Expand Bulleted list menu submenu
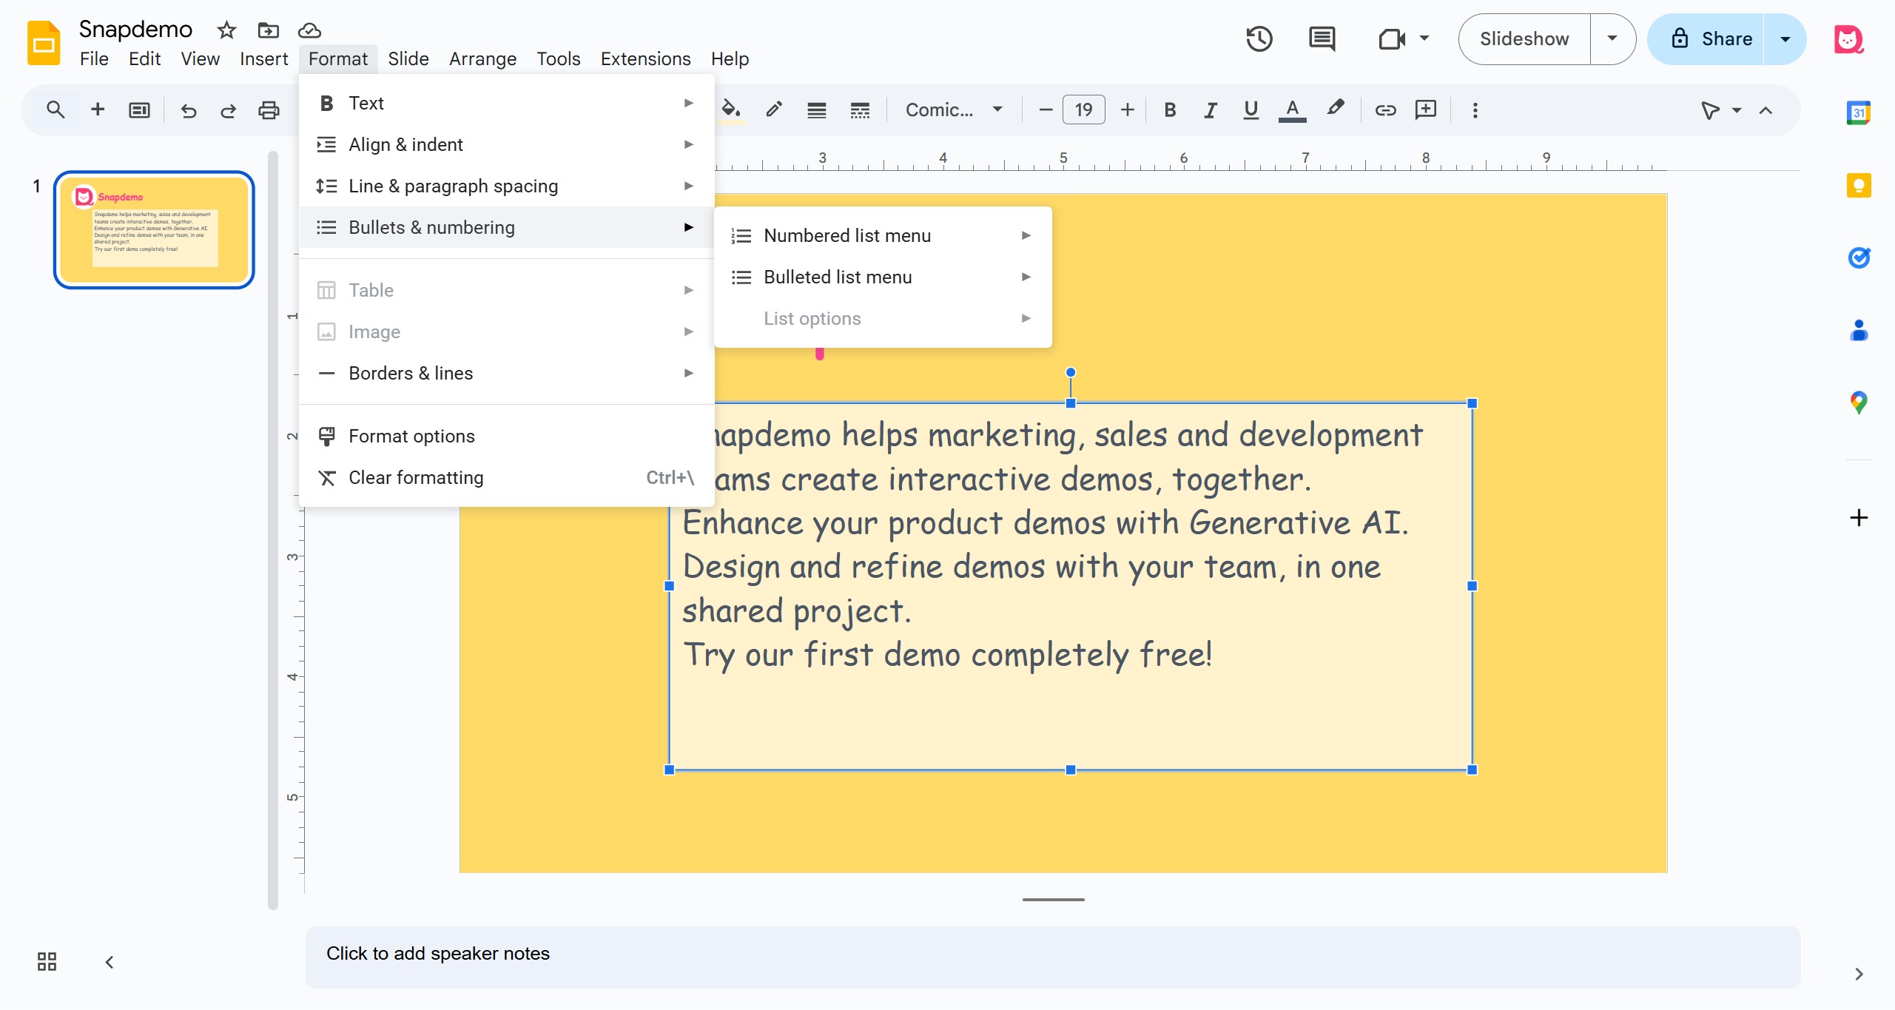Viewport: 1895px width, 1010px height. point(883,277)
